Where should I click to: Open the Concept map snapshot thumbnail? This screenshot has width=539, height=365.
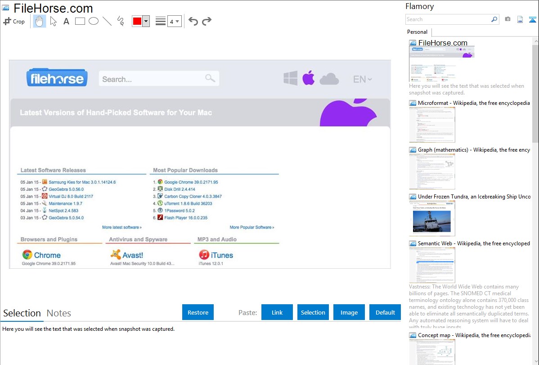(432, 352)
